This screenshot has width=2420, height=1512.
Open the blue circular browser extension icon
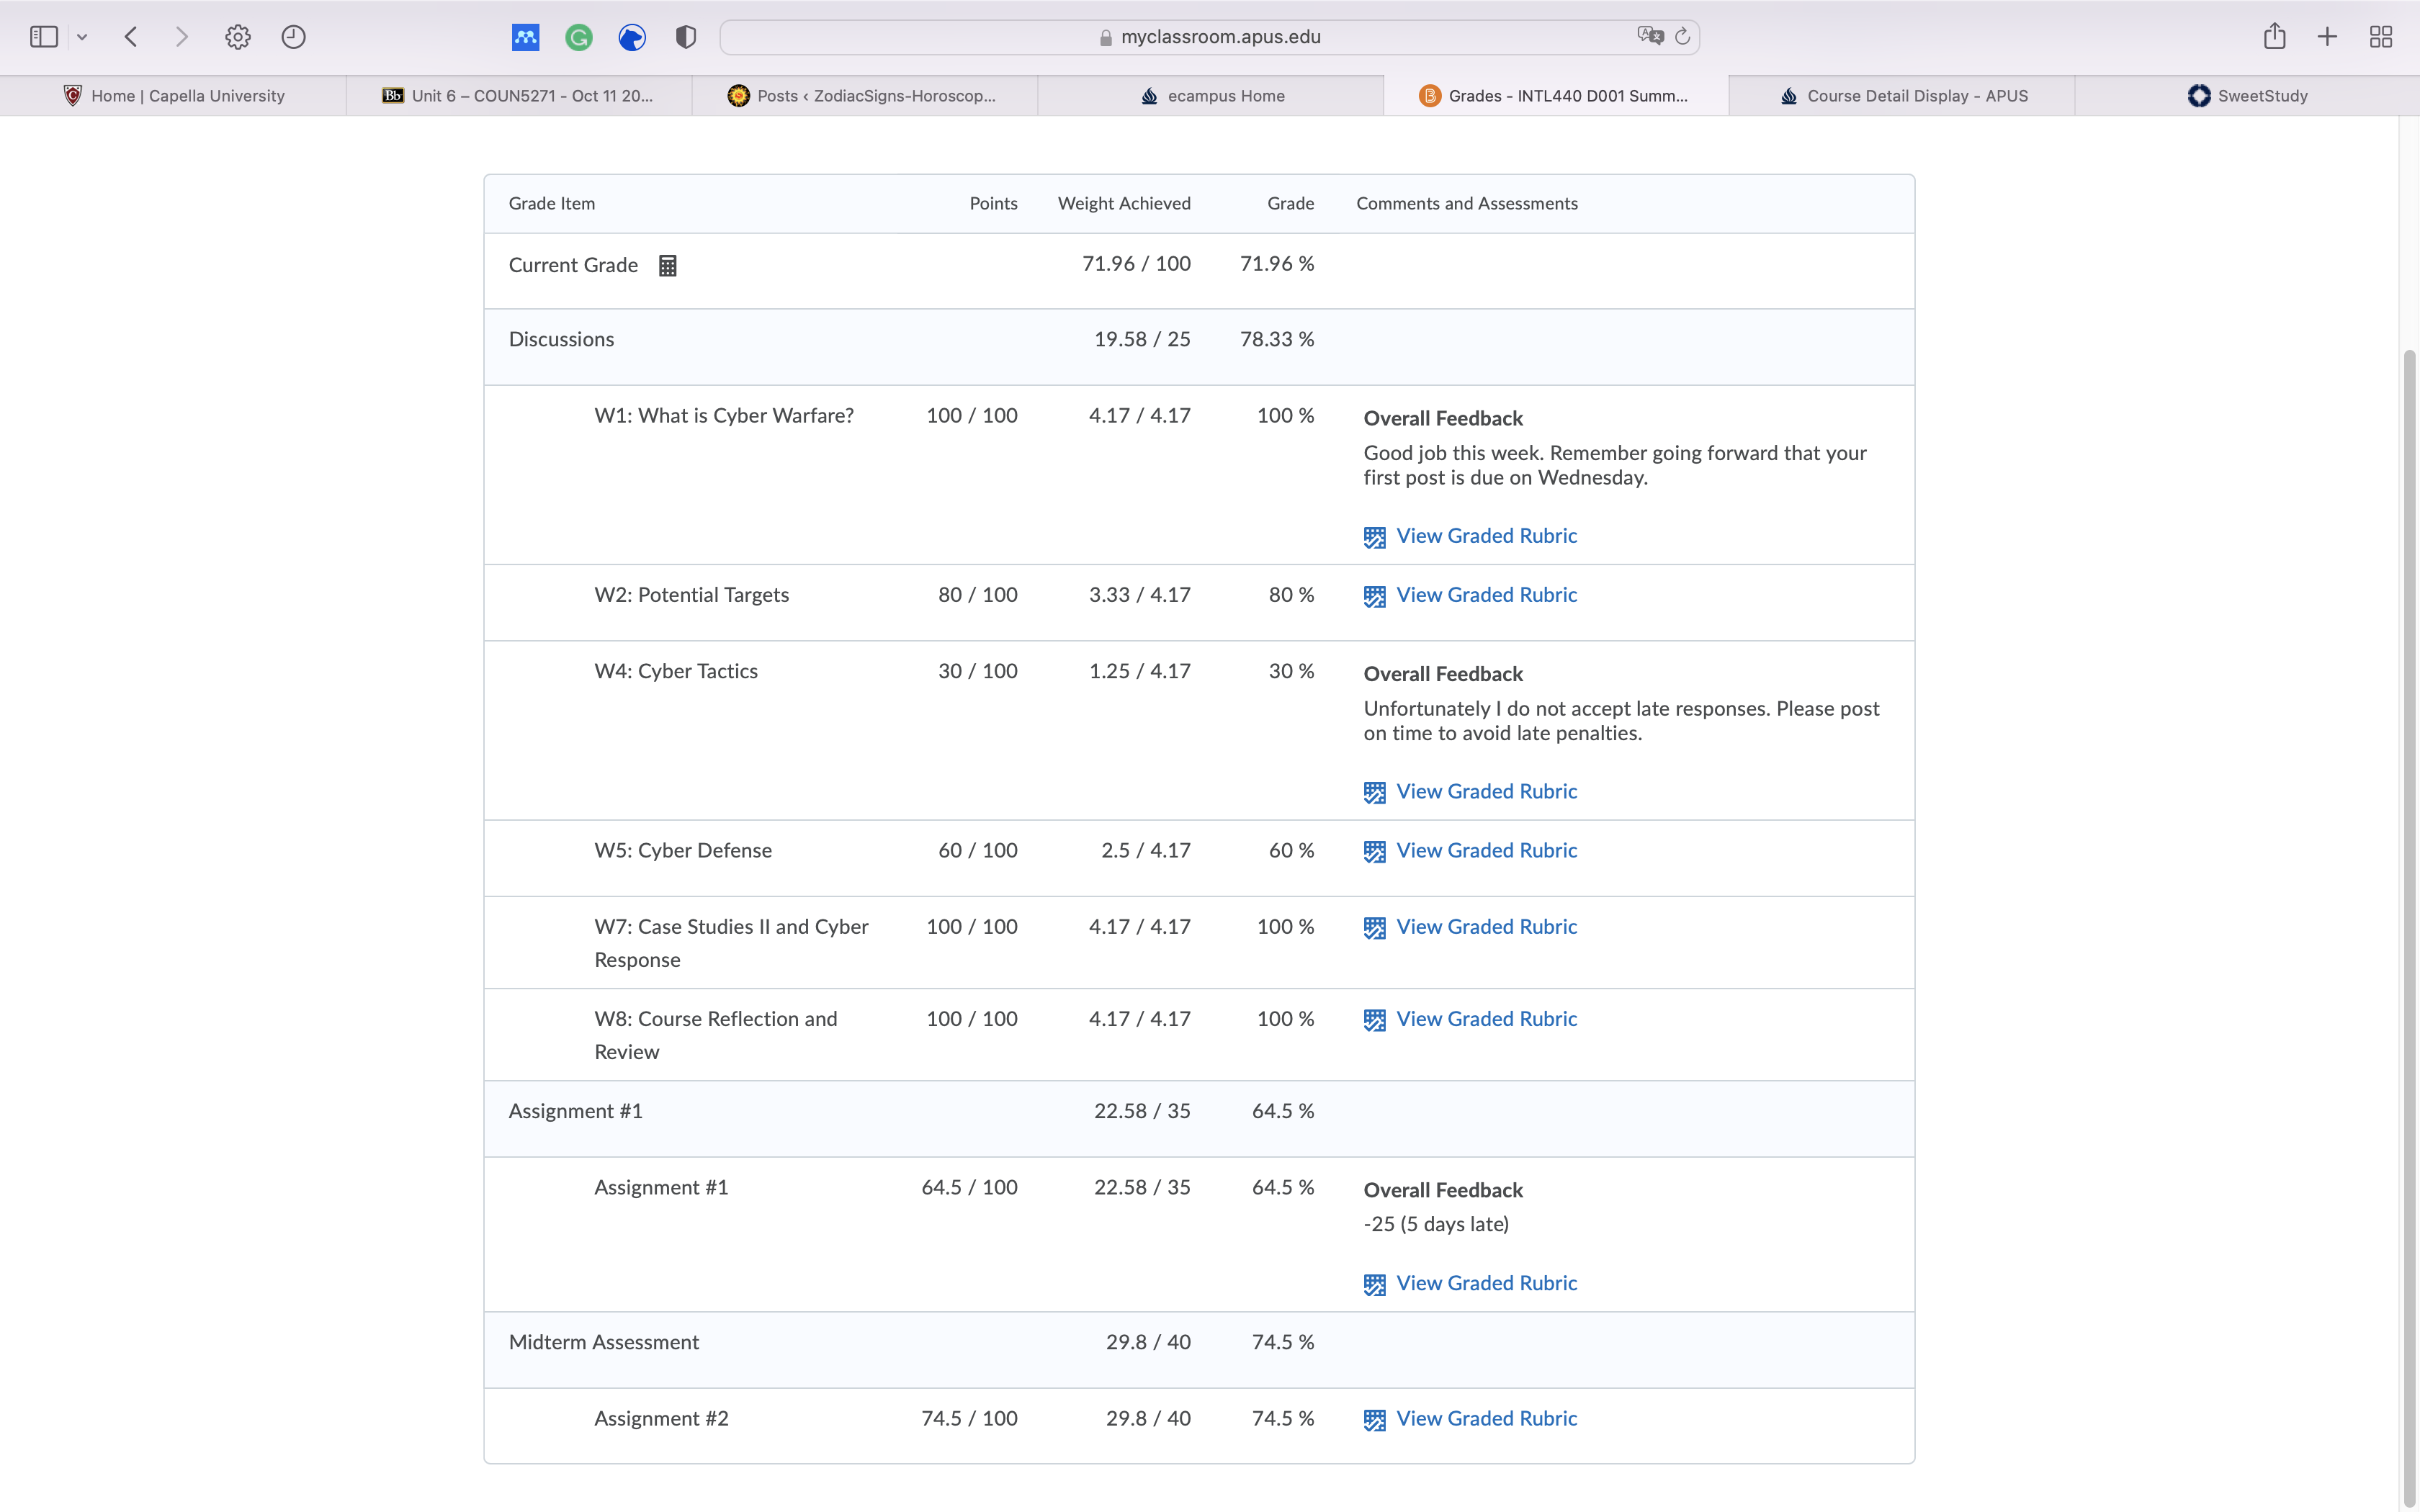[x=632, y=37]
